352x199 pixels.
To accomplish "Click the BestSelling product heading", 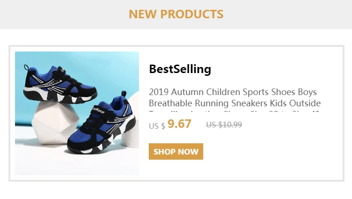I will (x=180, y=69).
